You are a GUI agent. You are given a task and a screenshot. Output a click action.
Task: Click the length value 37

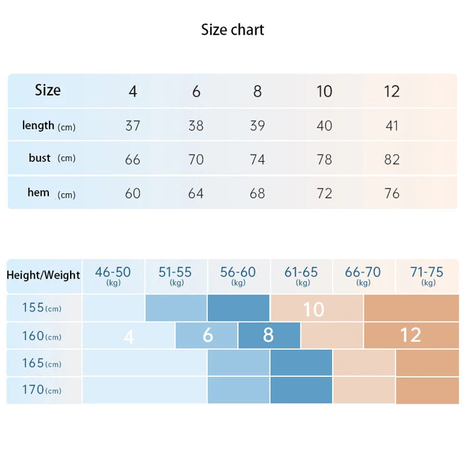click(x=133, y=125)
